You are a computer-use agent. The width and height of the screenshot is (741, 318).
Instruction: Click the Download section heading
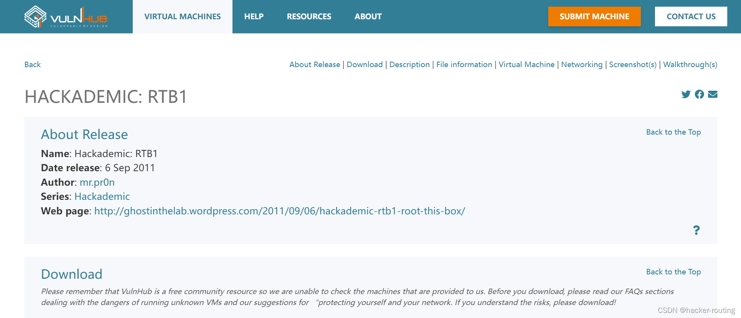pos(71,274)
